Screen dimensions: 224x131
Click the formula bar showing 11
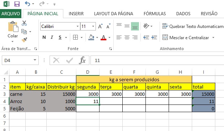[157, 60]
